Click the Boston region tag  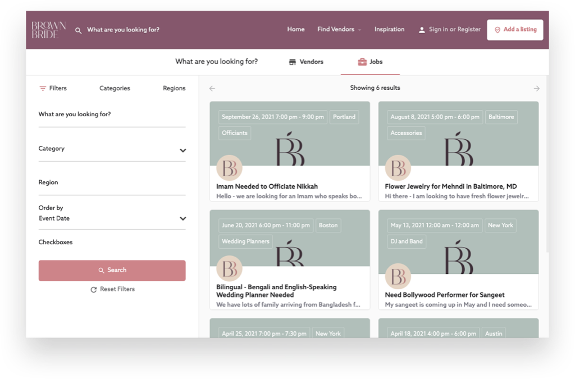click(328, 225)
